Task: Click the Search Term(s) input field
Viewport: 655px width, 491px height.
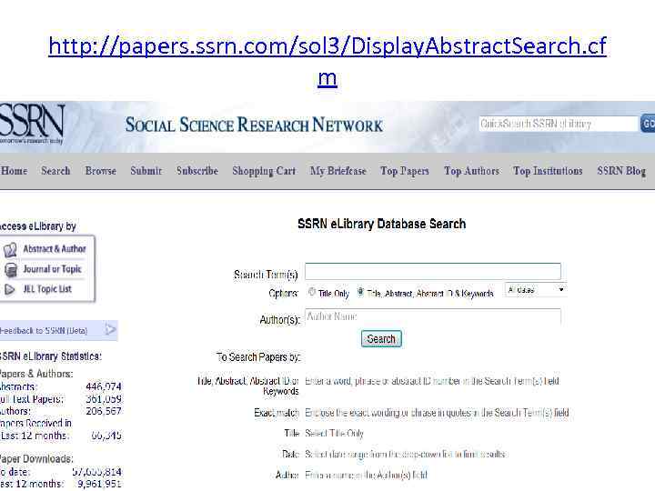Action: pos(433,271)
